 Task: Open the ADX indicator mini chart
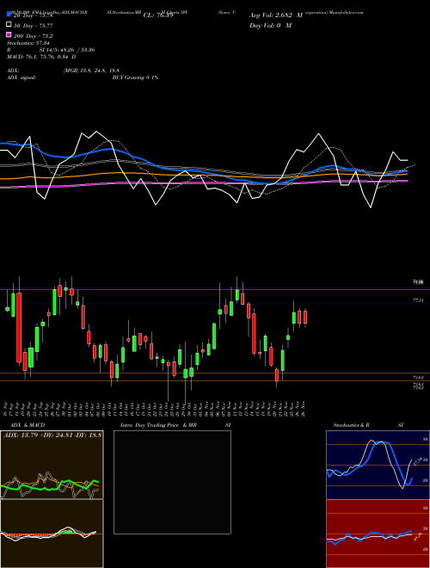(x=52, y=465)
